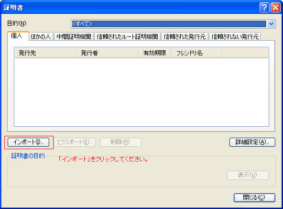Click the help question mark icon
Screen dimensions: 283x209
pyautogui.click(x=264, y=8)
